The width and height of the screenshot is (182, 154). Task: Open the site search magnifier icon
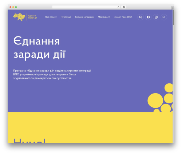pyautogui.click(x=141, y=17)
